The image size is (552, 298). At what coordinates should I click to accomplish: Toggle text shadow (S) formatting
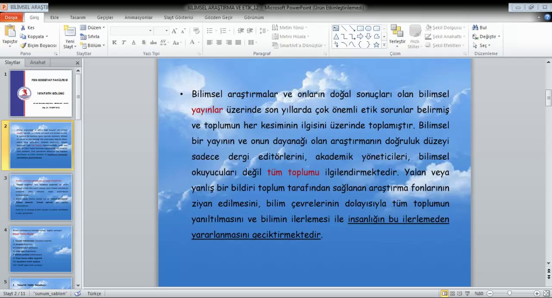pyautogui.click(x=143, y=42)
